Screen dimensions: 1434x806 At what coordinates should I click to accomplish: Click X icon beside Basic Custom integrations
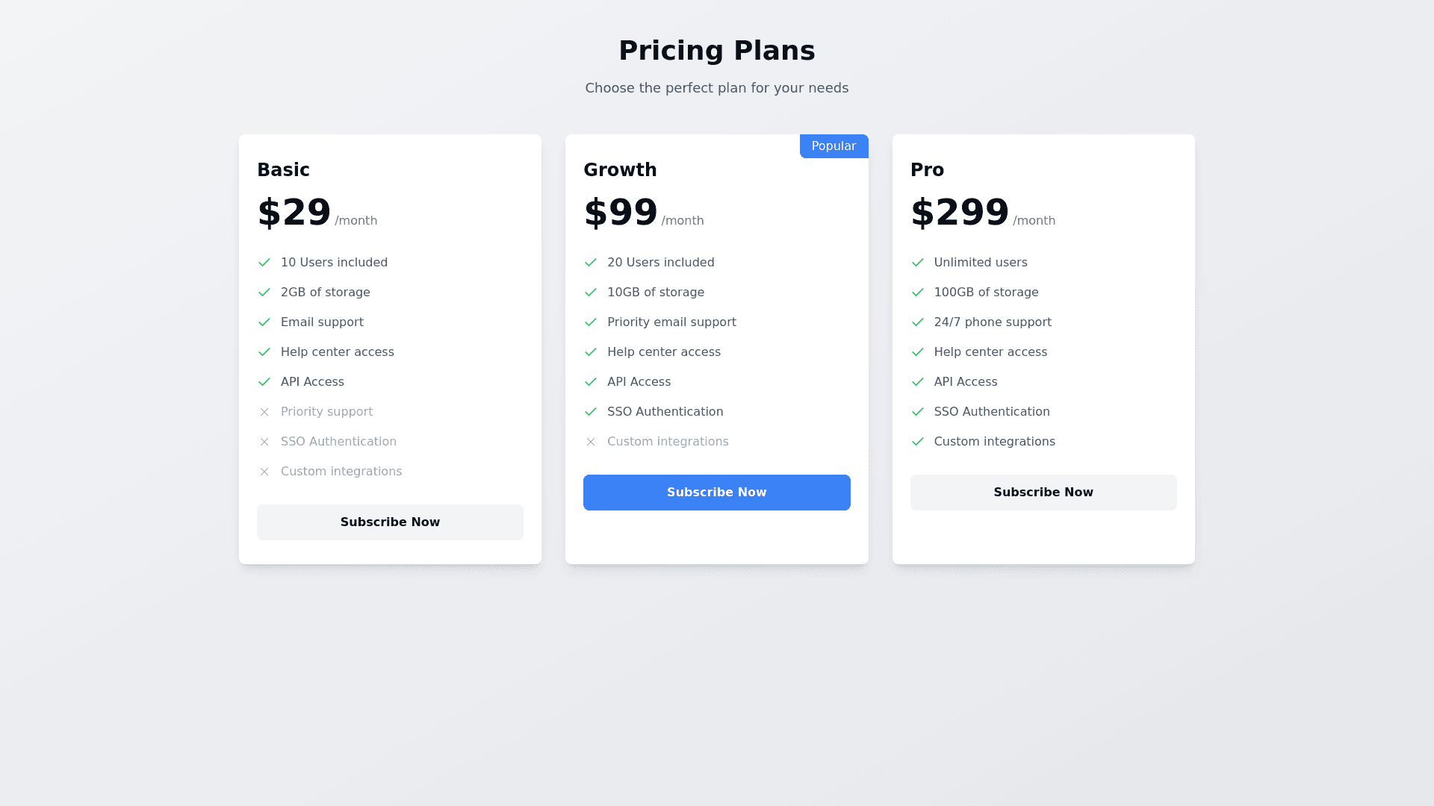pyautogui.click(x=264, y=472)
